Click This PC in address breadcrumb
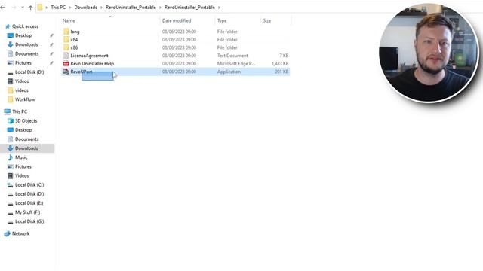Viewport: 483px width, 271px height. [58, 8]
